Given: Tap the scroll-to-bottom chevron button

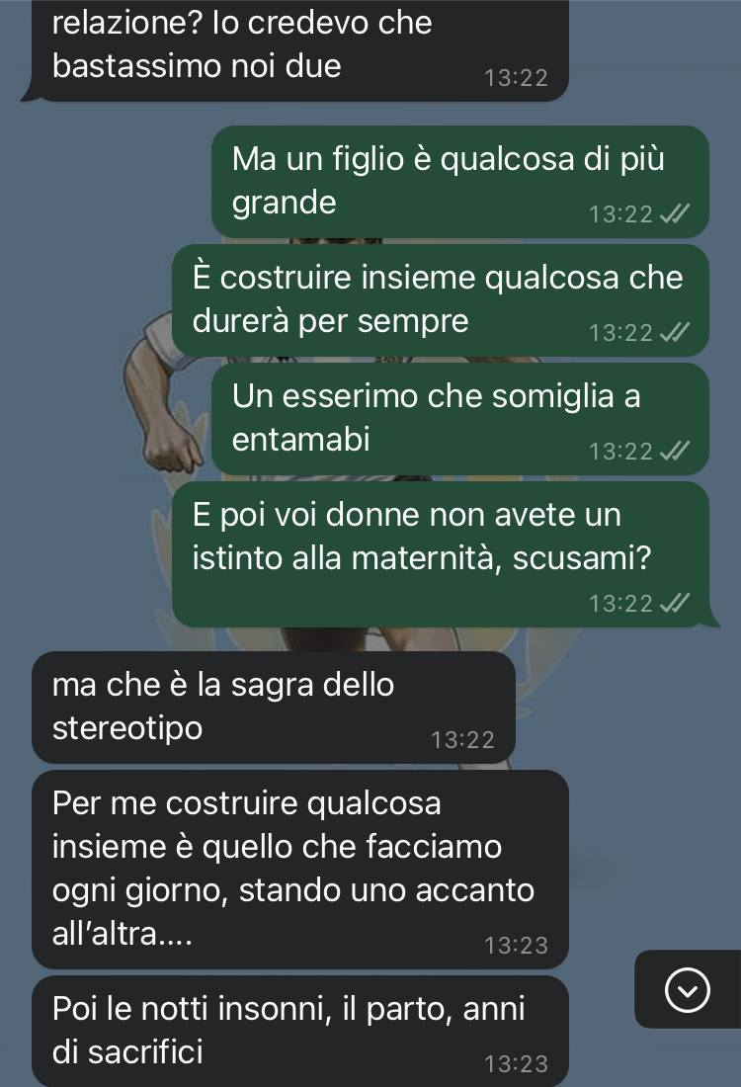Looking at the screenshot, I should click(687, 990).
